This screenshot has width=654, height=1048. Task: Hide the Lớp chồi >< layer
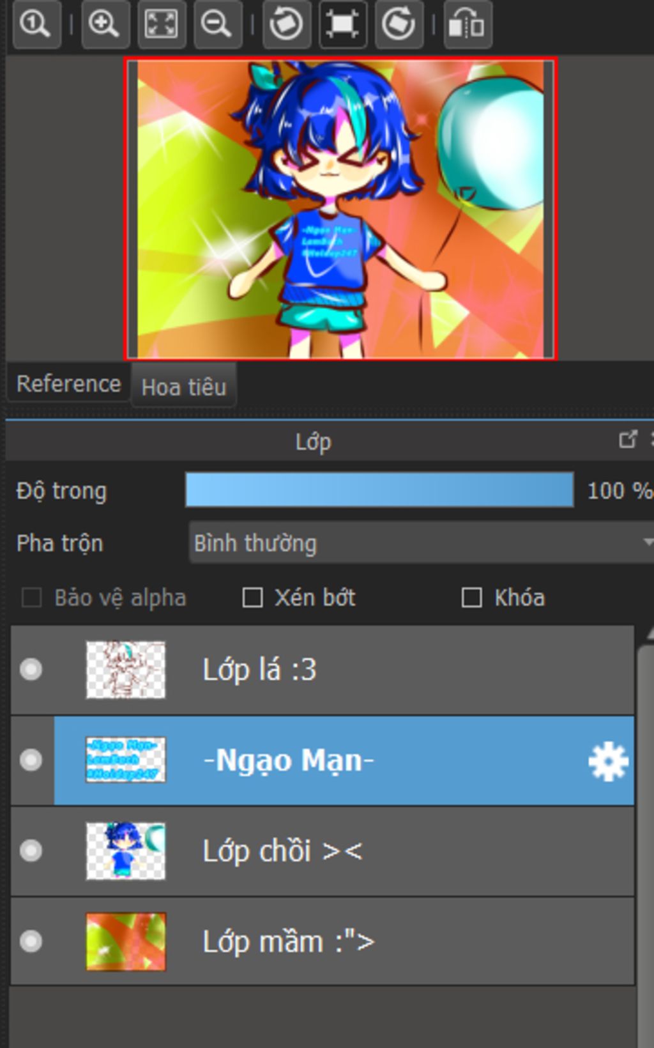click(x=31, y=851)
